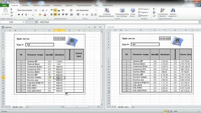
Task: Click the Fill down icon in editing group
Action: click(x=154, y=13)
